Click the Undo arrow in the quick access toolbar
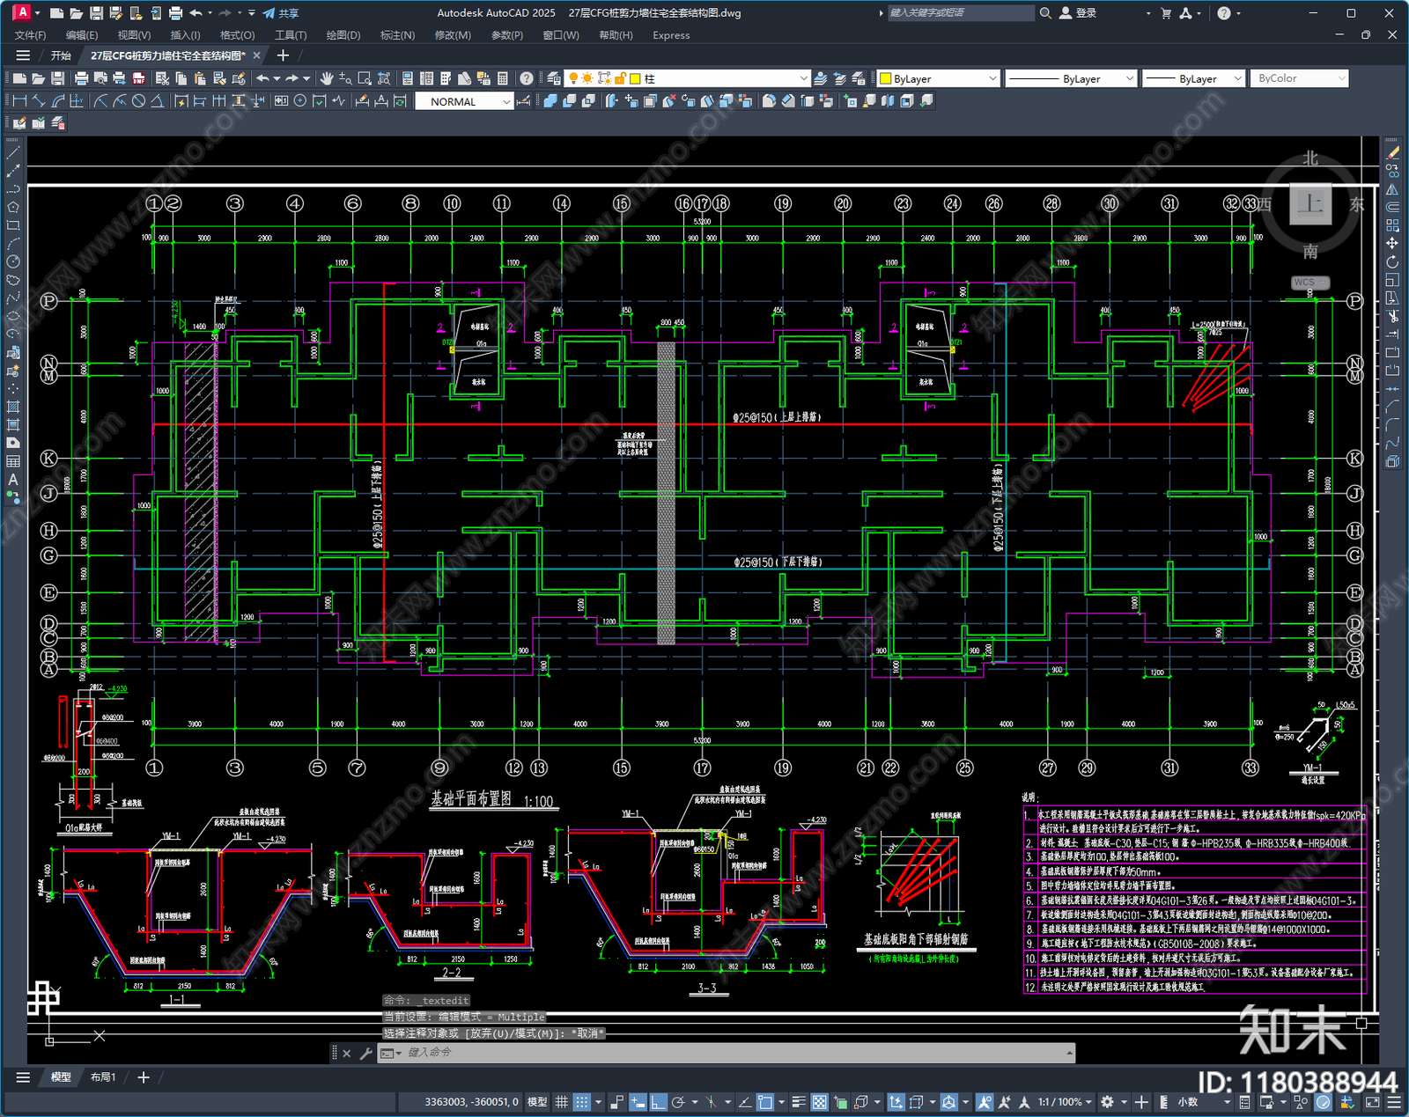Image resolution: width=1409 pixels, height=1117 pixels. coord(196,13)
